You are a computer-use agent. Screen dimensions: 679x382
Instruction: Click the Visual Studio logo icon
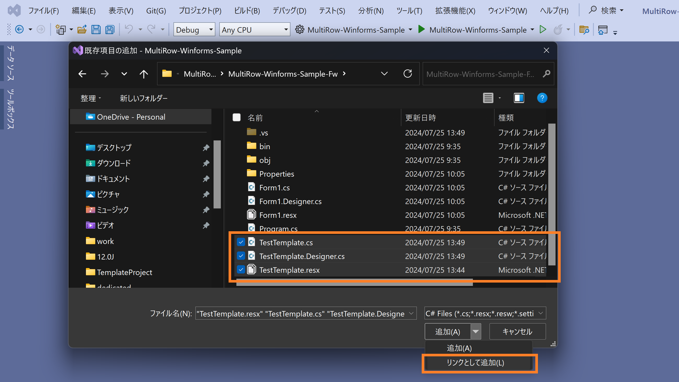tap(14, 11)
